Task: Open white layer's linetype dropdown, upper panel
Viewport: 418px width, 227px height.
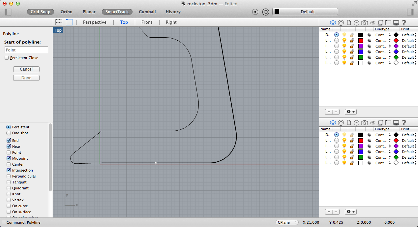Action: (x=383, y=63)
